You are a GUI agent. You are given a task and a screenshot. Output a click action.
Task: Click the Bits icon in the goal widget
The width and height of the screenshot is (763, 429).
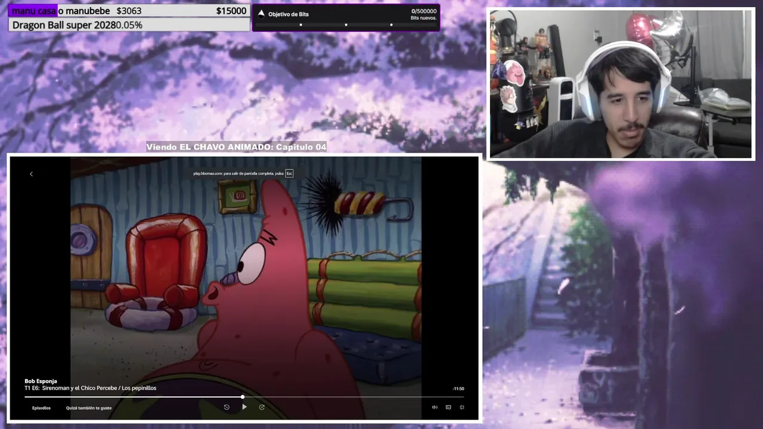(261, 14)
